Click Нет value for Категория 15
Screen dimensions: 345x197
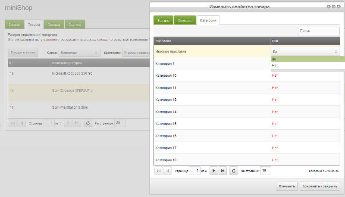pyautogui.click(x=275, y=124)
